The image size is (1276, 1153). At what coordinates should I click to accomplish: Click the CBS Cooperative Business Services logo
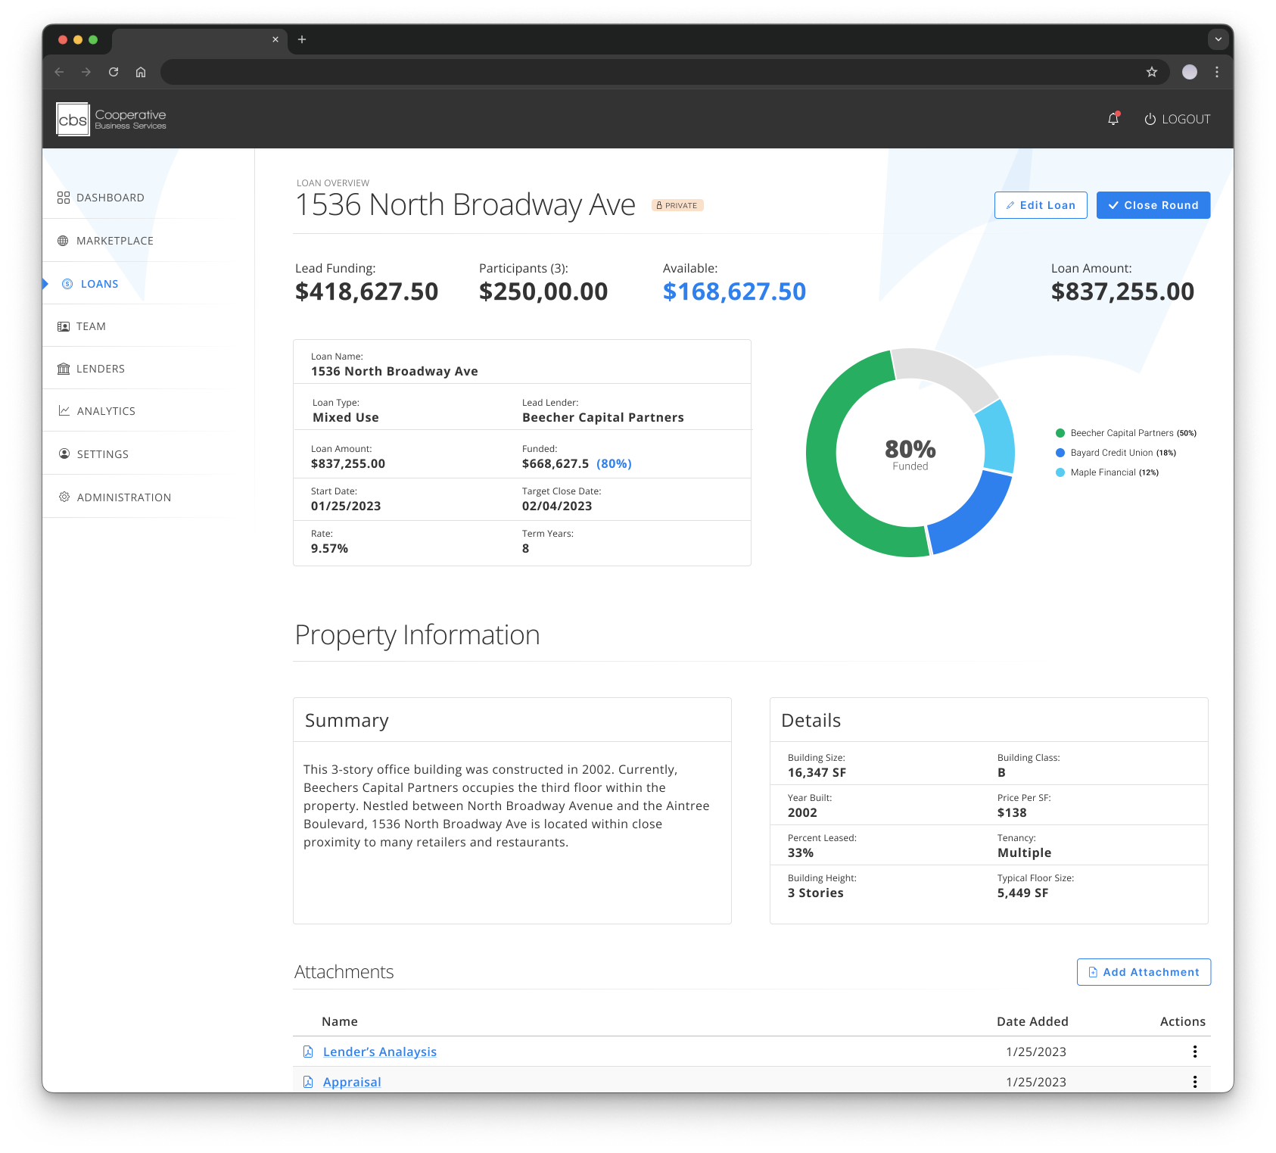[111, 120]
